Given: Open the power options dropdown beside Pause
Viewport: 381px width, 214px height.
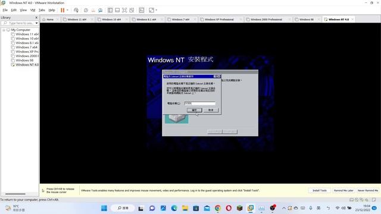Looking at the screenshot, I should point(67,10).
